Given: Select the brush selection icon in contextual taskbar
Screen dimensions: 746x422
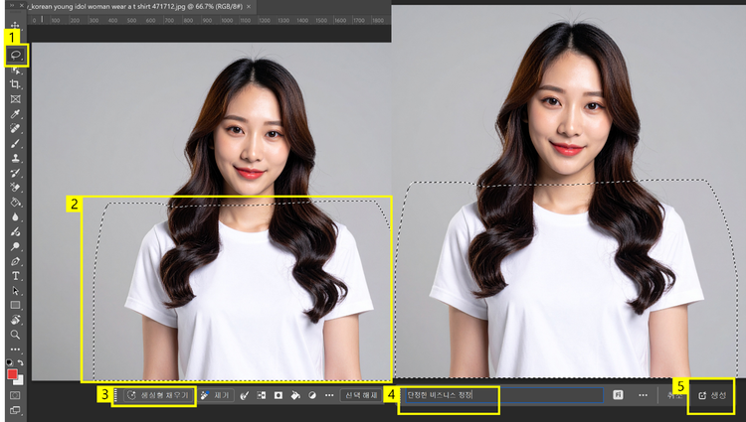Looking at the screenshot, I should (245, 395).
